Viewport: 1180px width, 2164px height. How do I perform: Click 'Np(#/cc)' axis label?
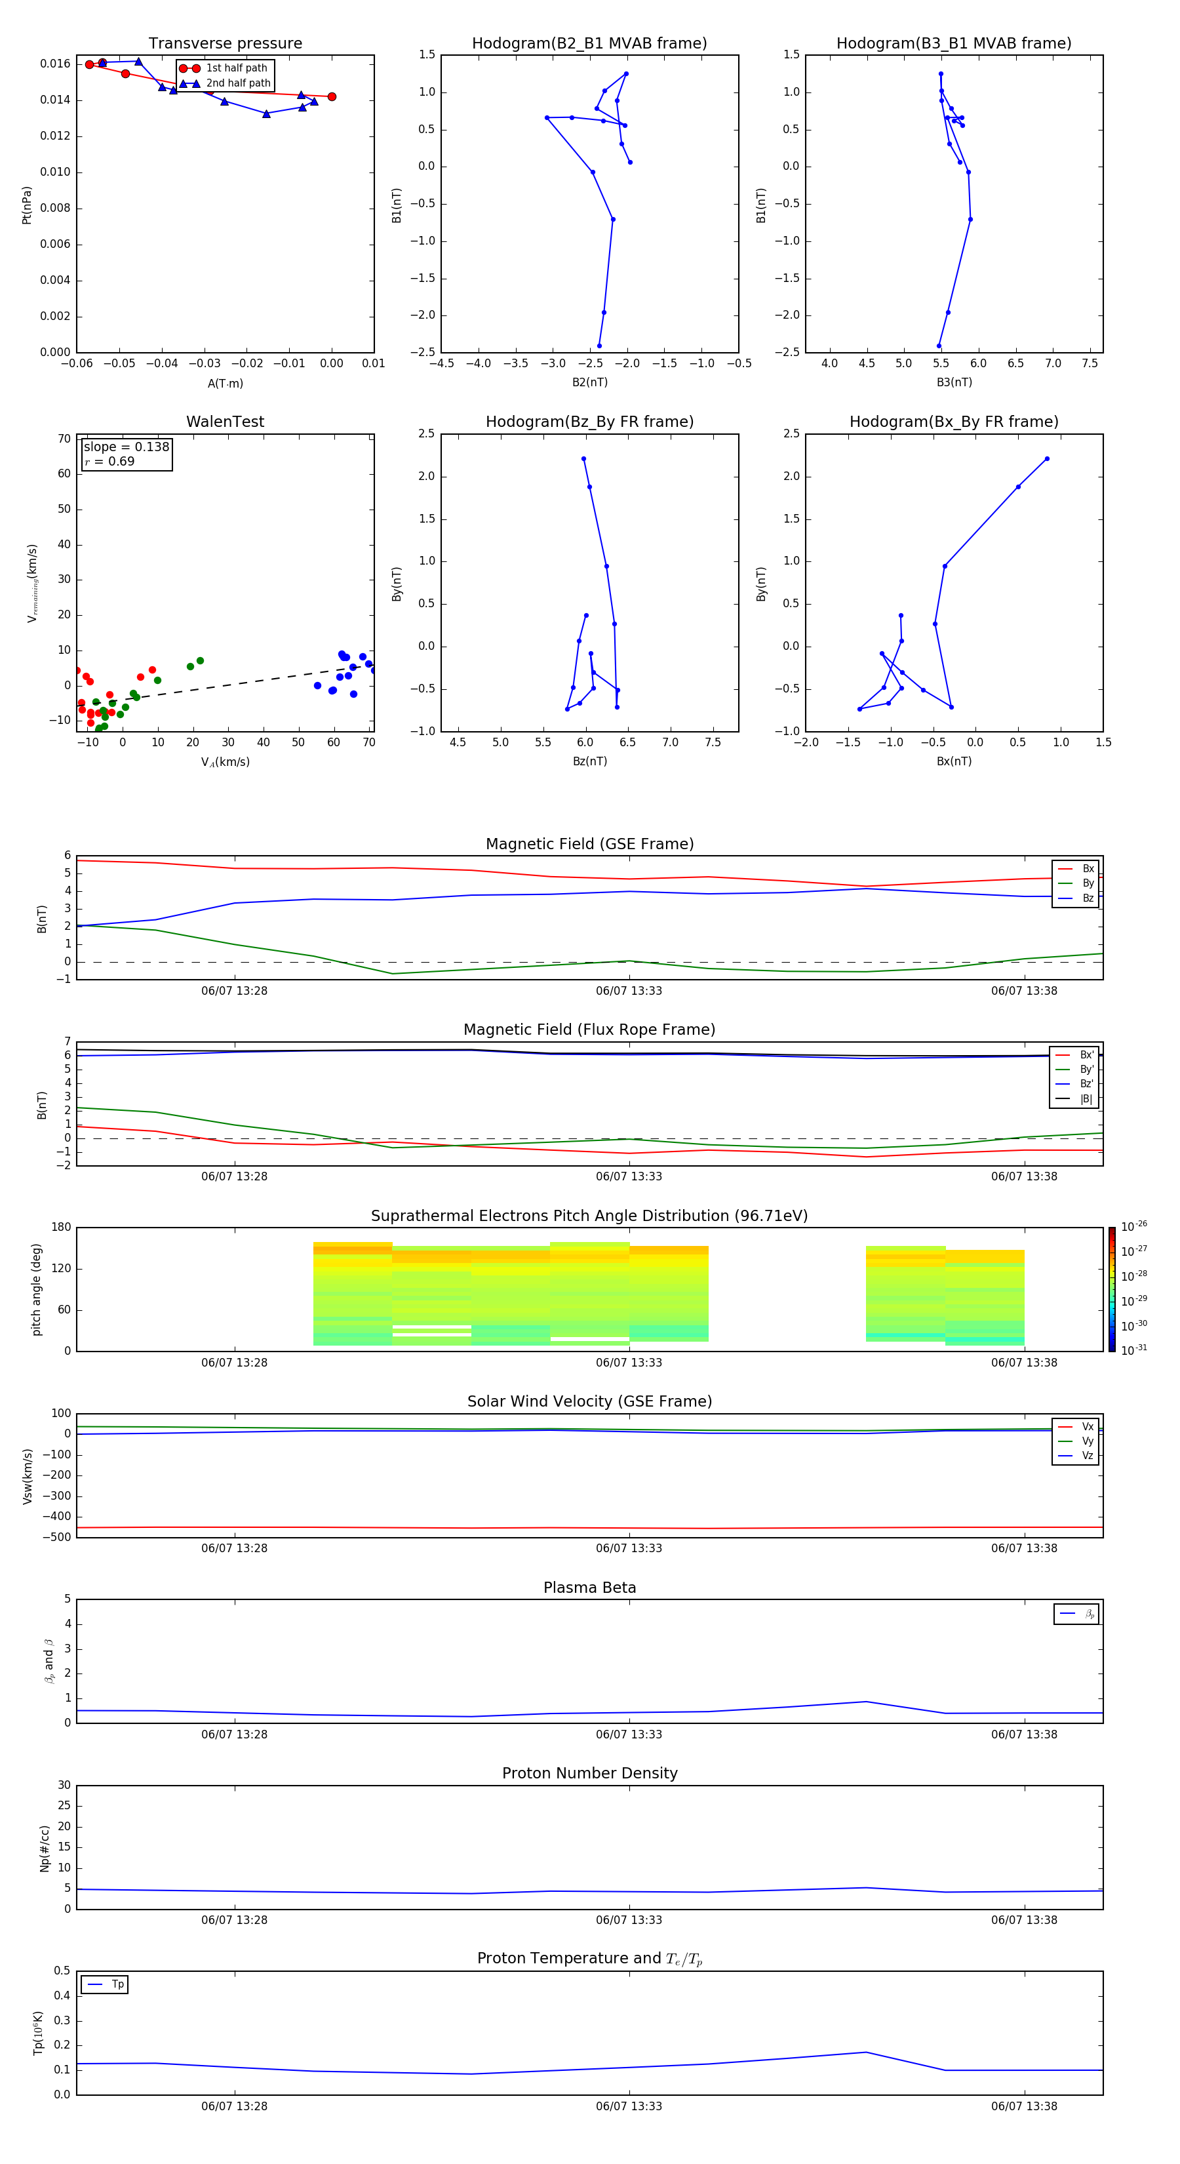(x=45, y=1848)
